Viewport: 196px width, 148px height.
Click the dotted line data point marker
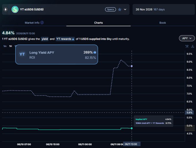click(x=132, y=66)
